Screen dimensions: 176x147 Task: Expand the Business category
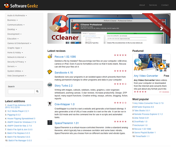click(12, 20)
